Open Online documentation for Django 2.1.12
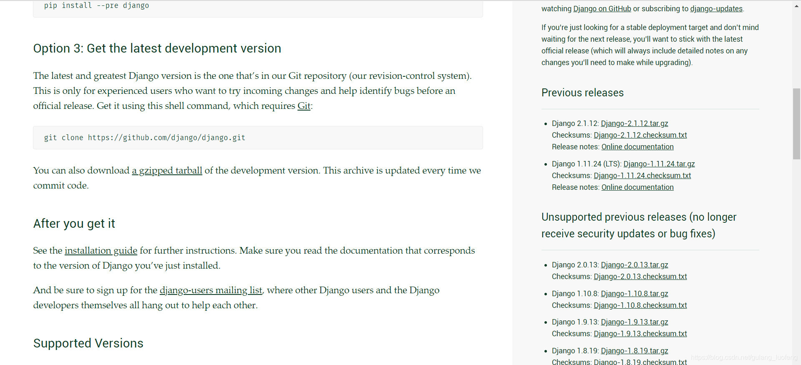Viewport: 801px width, 365px height. point(637,147)
